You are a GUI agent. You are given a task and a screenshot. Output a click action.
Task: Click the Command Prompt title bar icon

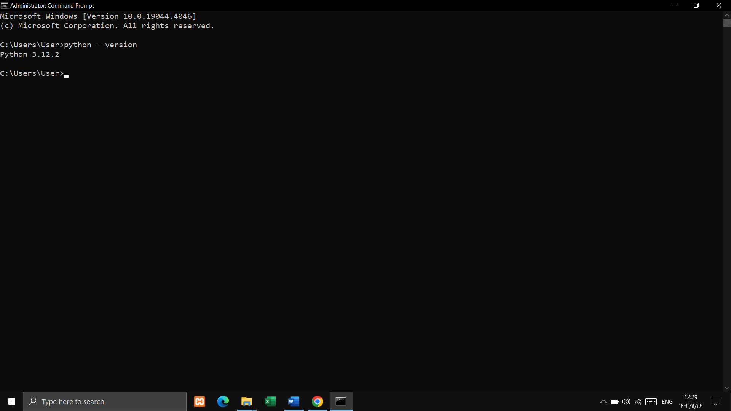click(5, 5)
